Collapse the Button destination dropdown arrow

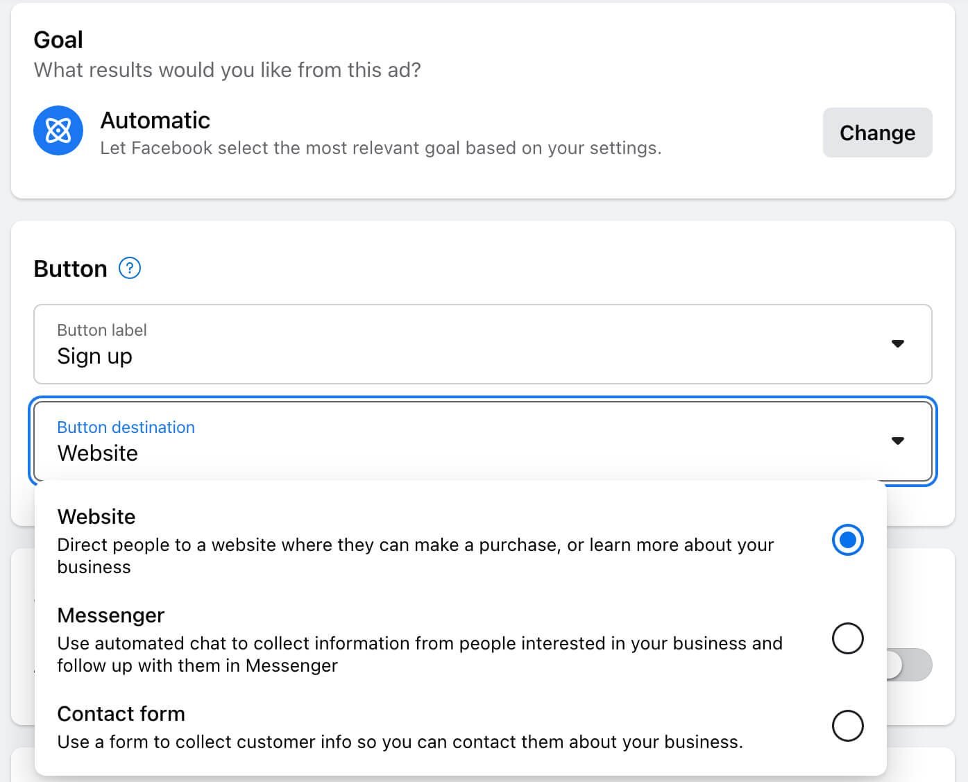coord(897,441)
